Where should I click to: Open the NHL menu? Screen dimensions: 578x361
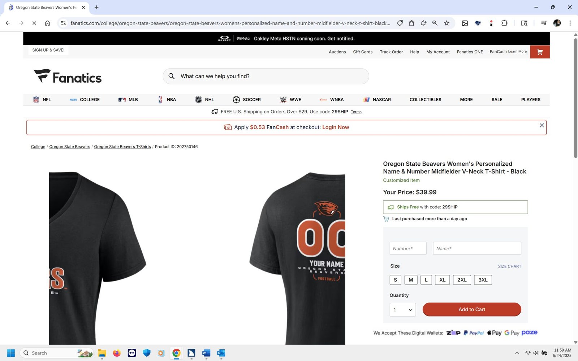[x=204, y=100]
